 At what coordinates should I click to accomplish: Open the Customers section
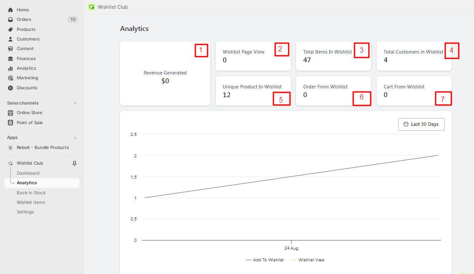tap(28, 39)
